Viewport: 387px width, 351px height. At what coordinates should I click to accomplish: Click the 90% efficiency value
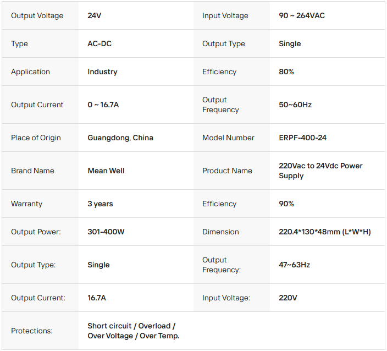coord(286,204)
